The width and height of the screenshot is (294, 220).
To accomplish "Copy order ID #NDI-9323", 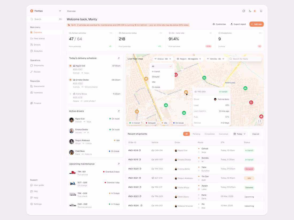I will point(140,196).
